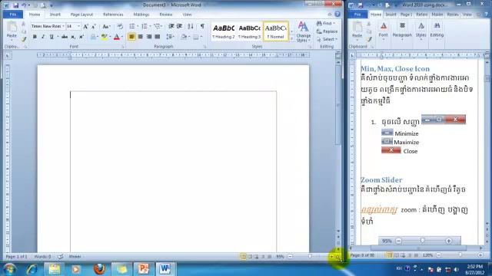Toggle Superscript formatting
492x276 pixels.
pyautogui.click(x=81, y=37)
